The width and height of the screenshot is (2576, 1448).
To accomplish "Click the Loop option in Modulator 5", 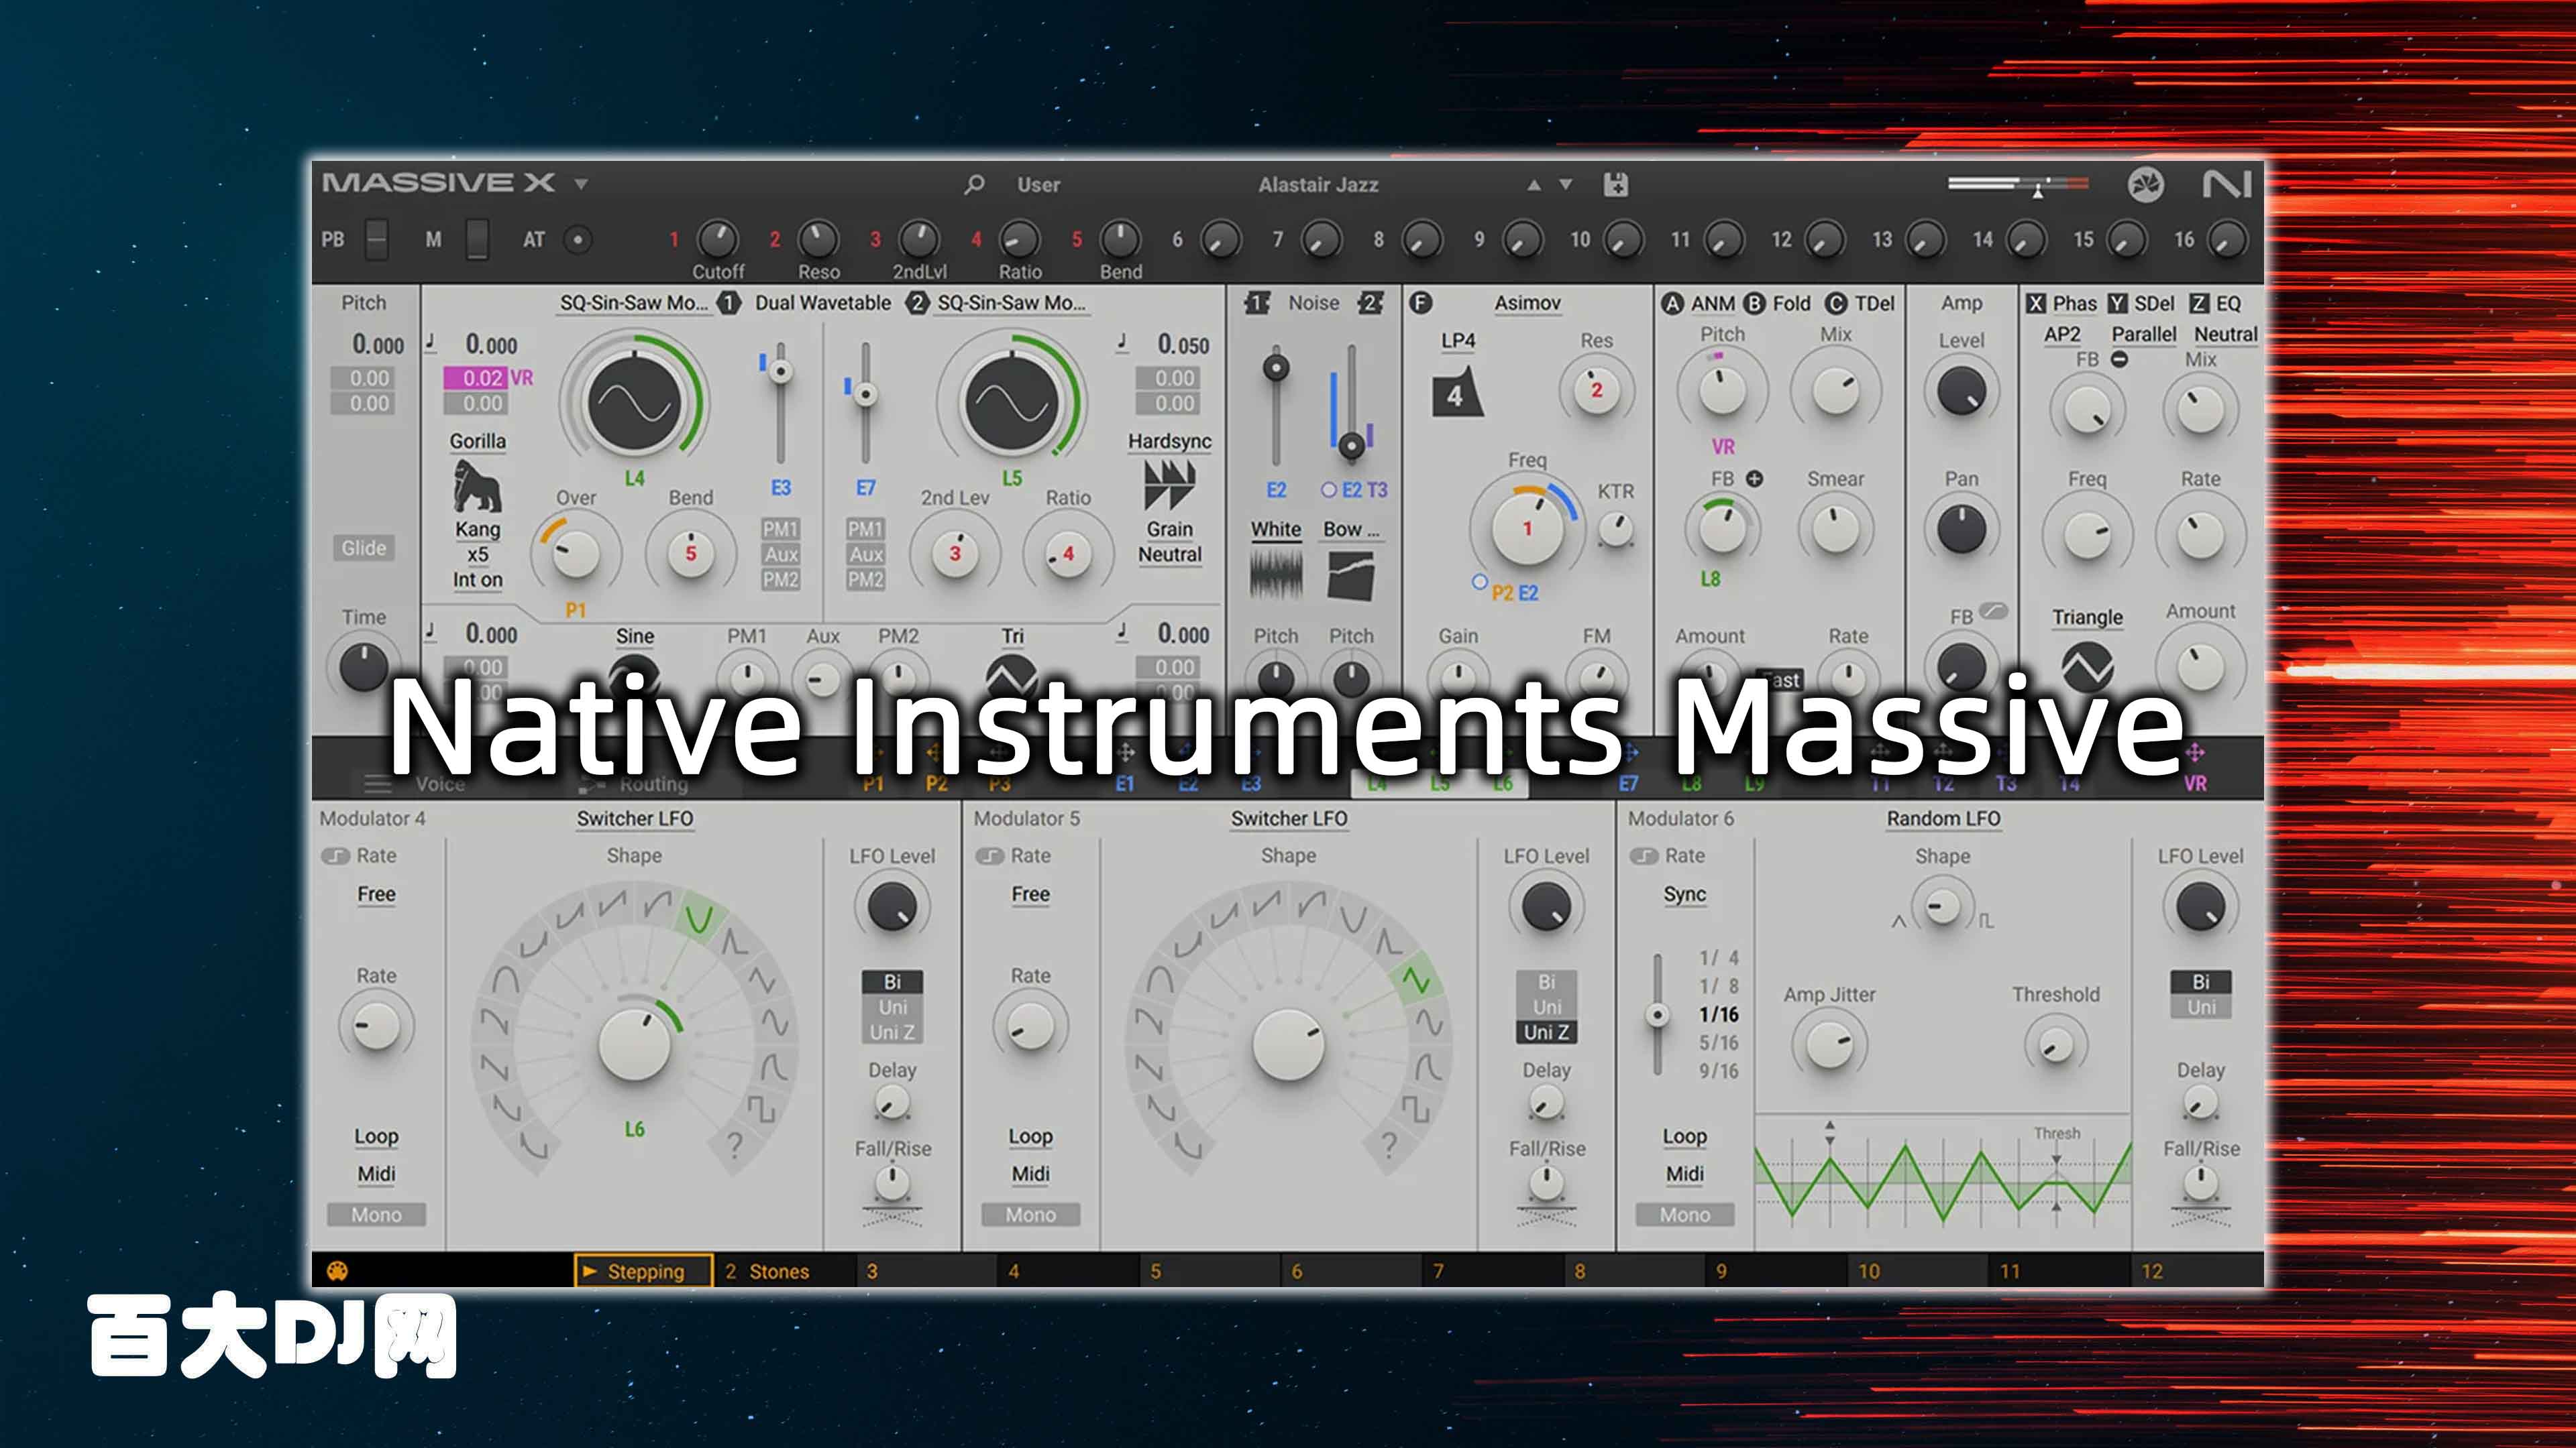I will coord(1030,1136).
